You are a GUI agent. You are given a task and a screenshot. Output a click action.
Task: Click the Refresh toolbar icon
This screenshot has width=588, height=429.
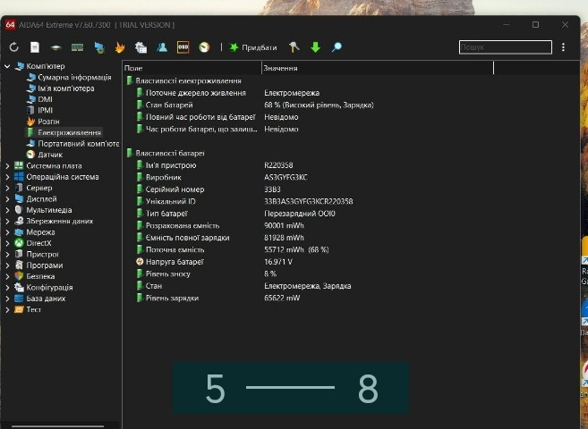point(14,47)
